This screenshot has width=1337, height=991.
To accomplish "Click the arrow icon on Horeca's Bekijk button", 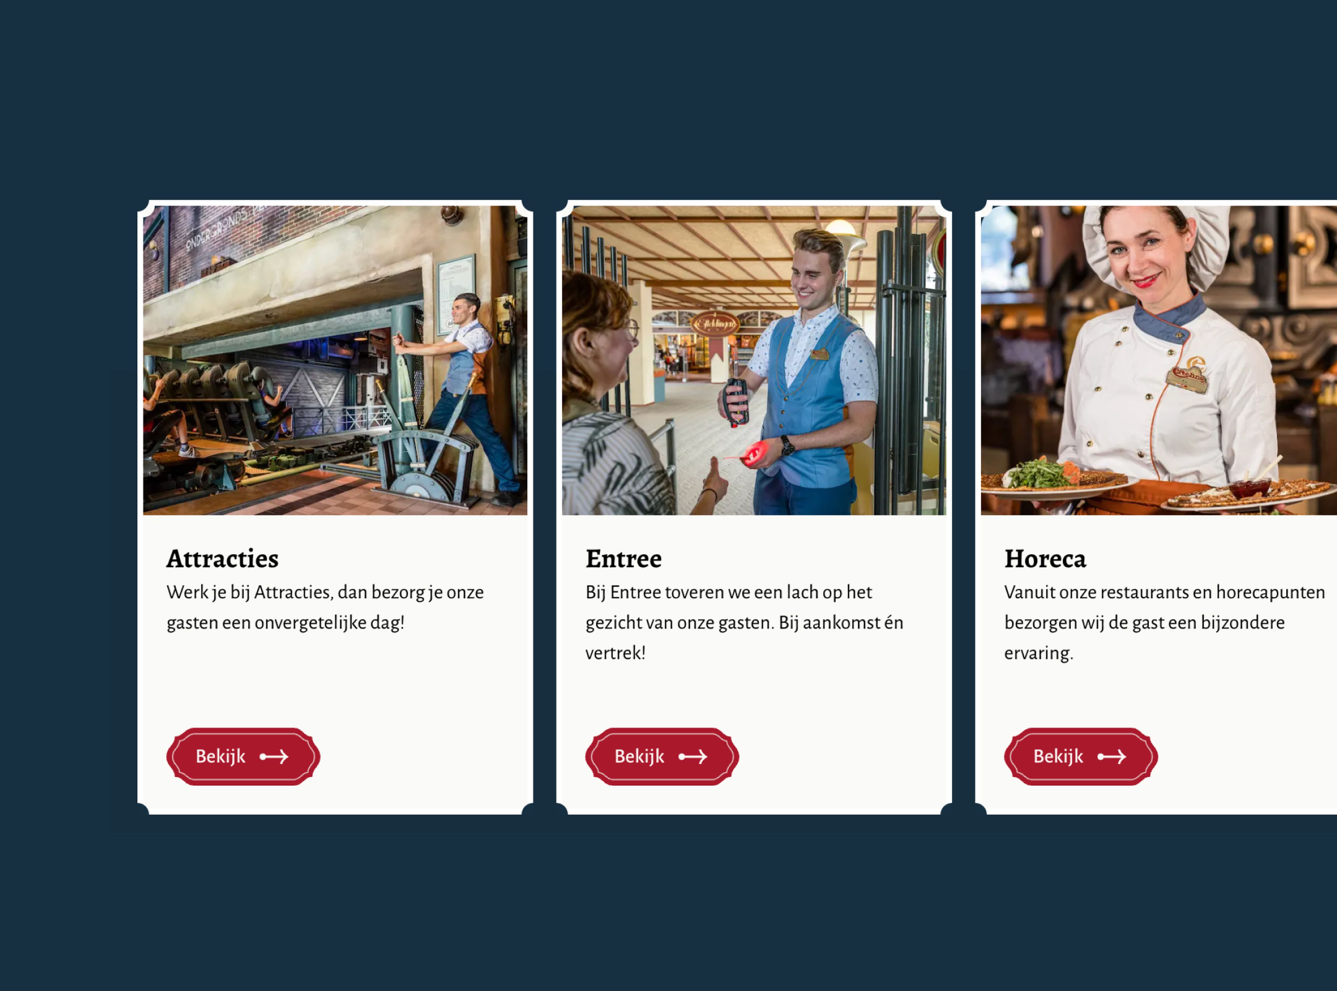I will (1111, 757).
